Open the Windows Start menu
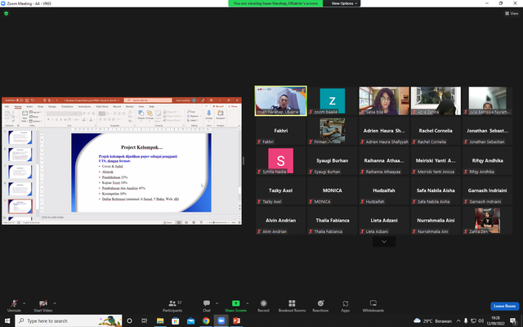The width and height of the screenshot is (523, 327). click(7, 321)
